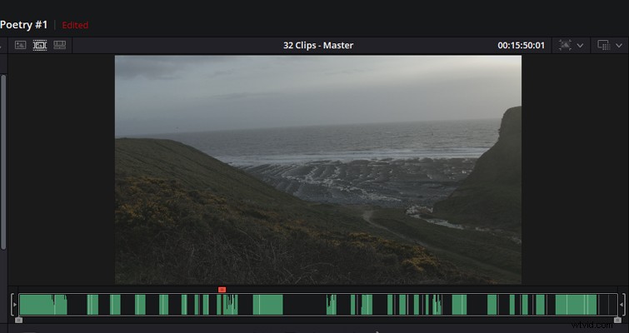Switch viewer to Timeline mode
The height and width of the screenshot is (333, 629).
click(x=59, y=45)
